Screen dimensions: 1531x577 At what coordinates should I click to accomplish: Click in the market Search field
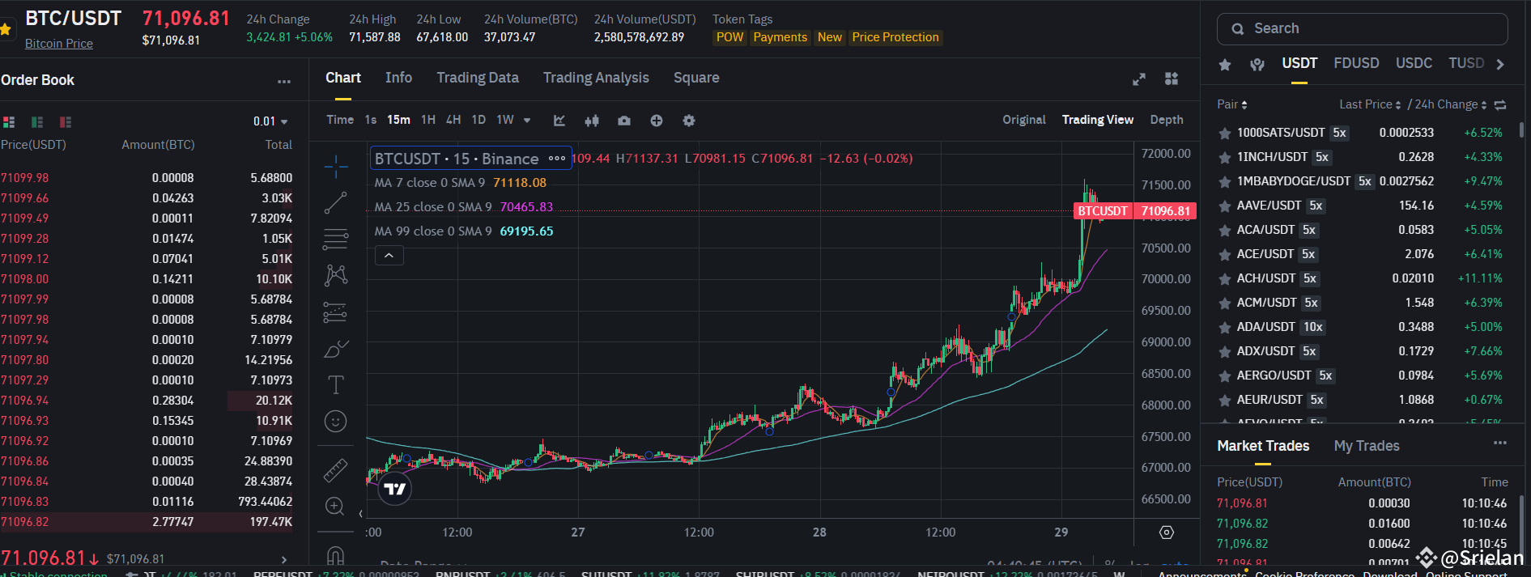coord(1362,29)
